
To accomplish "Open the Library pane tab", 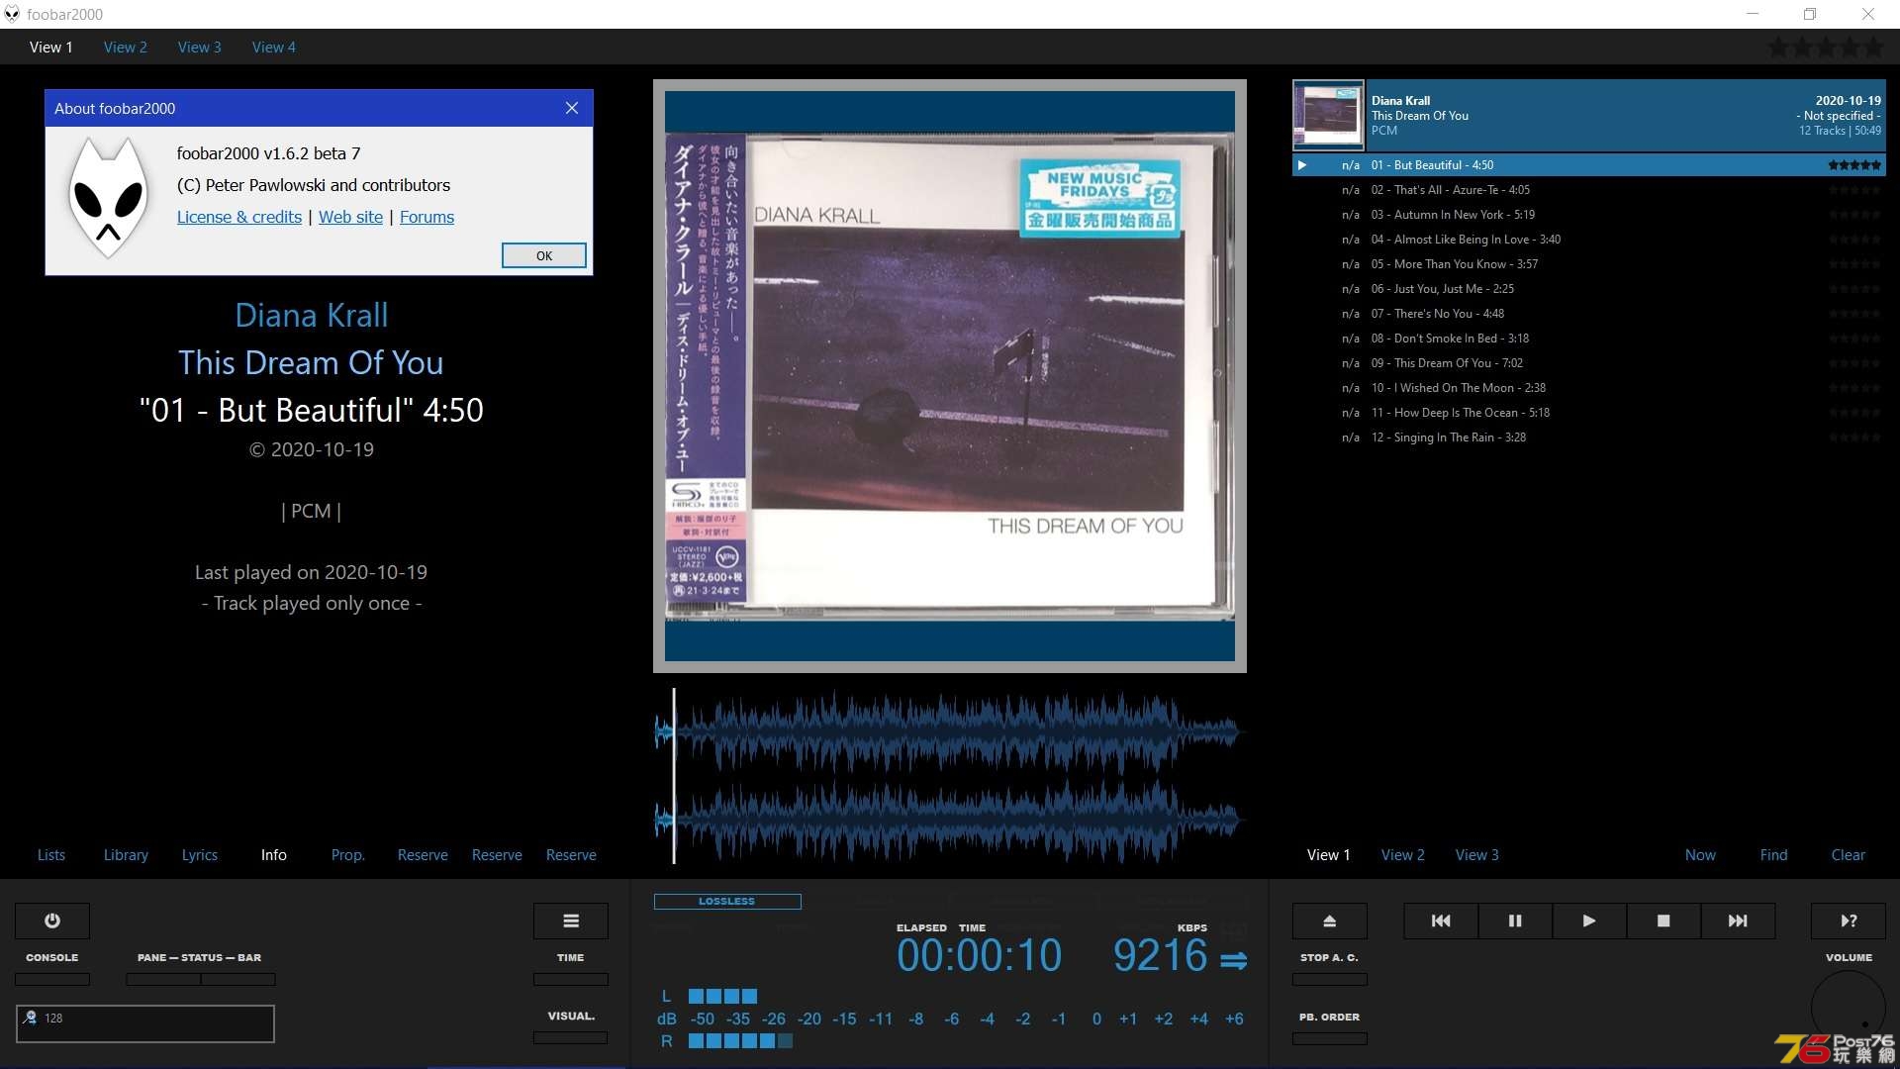I will 126,855.
